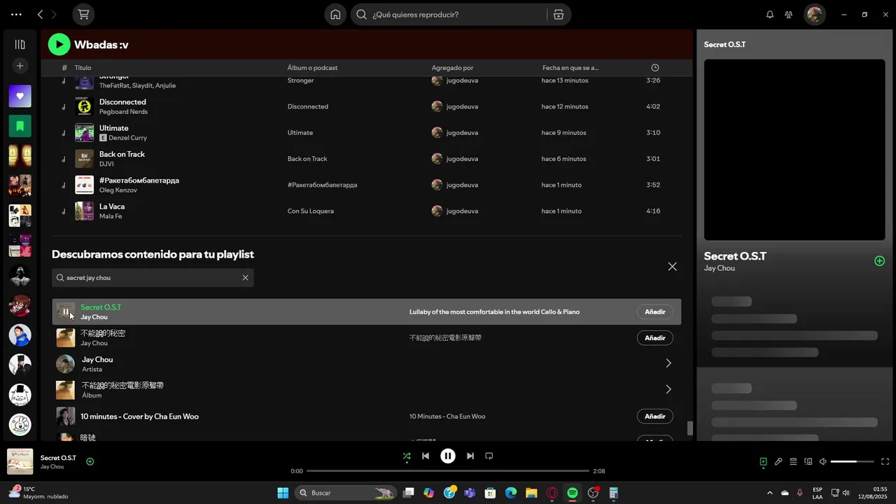The image size is (896, 504).
Task: Create a new playlist with plus icon
Action: [x=20, y=66]
